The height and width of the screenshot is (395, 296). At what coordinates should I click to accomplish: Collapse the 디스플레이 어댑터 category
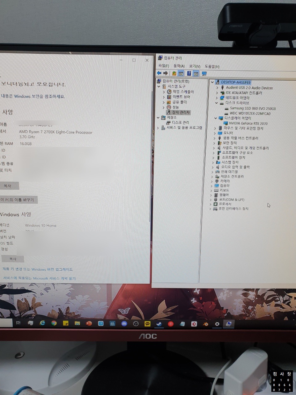coord(216,118)
